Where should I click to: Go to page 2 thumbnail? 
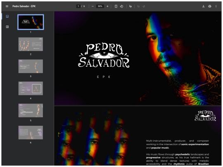[x=31, y=44]
